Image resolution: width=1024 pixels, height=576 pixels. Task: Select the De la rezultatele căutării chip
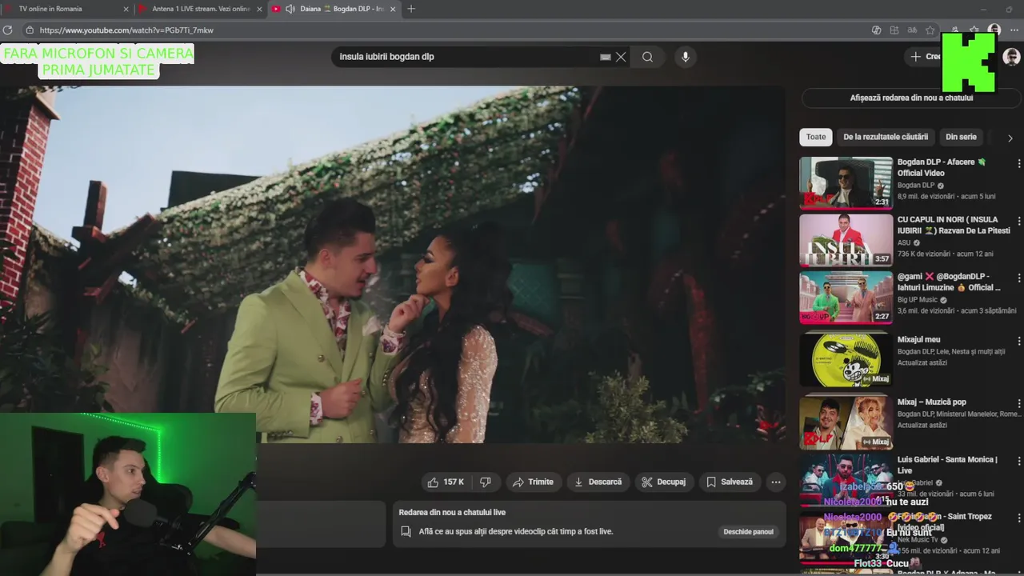tap(886, 137)
